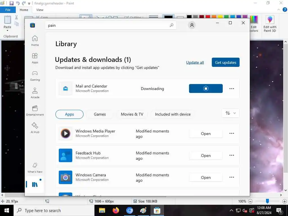Open more options for Windows Media Player

(x=232, y=133)
